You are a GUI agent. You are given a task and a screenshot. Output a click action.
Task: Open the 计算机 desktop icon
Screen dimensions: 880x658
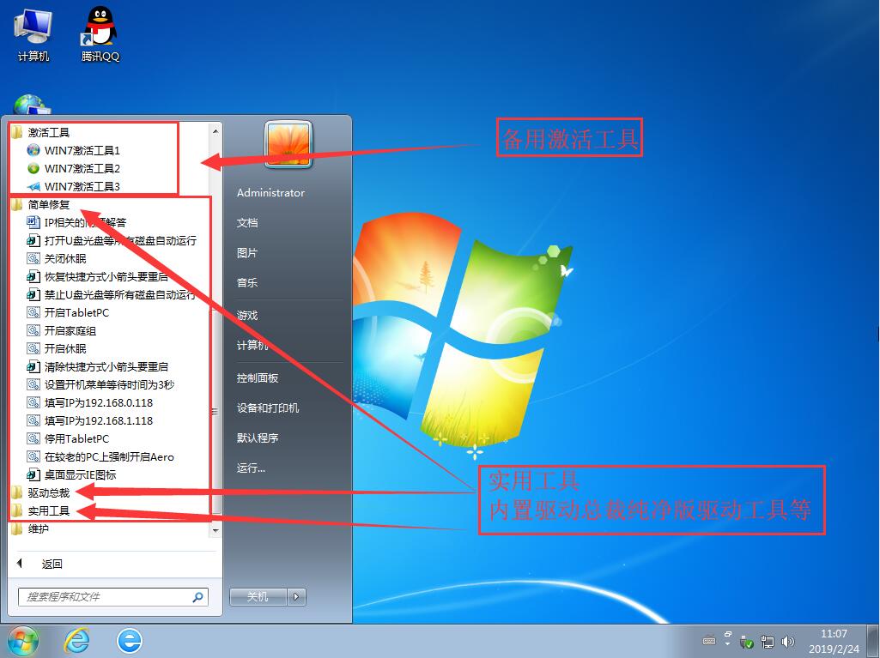(x=33, y=35)
